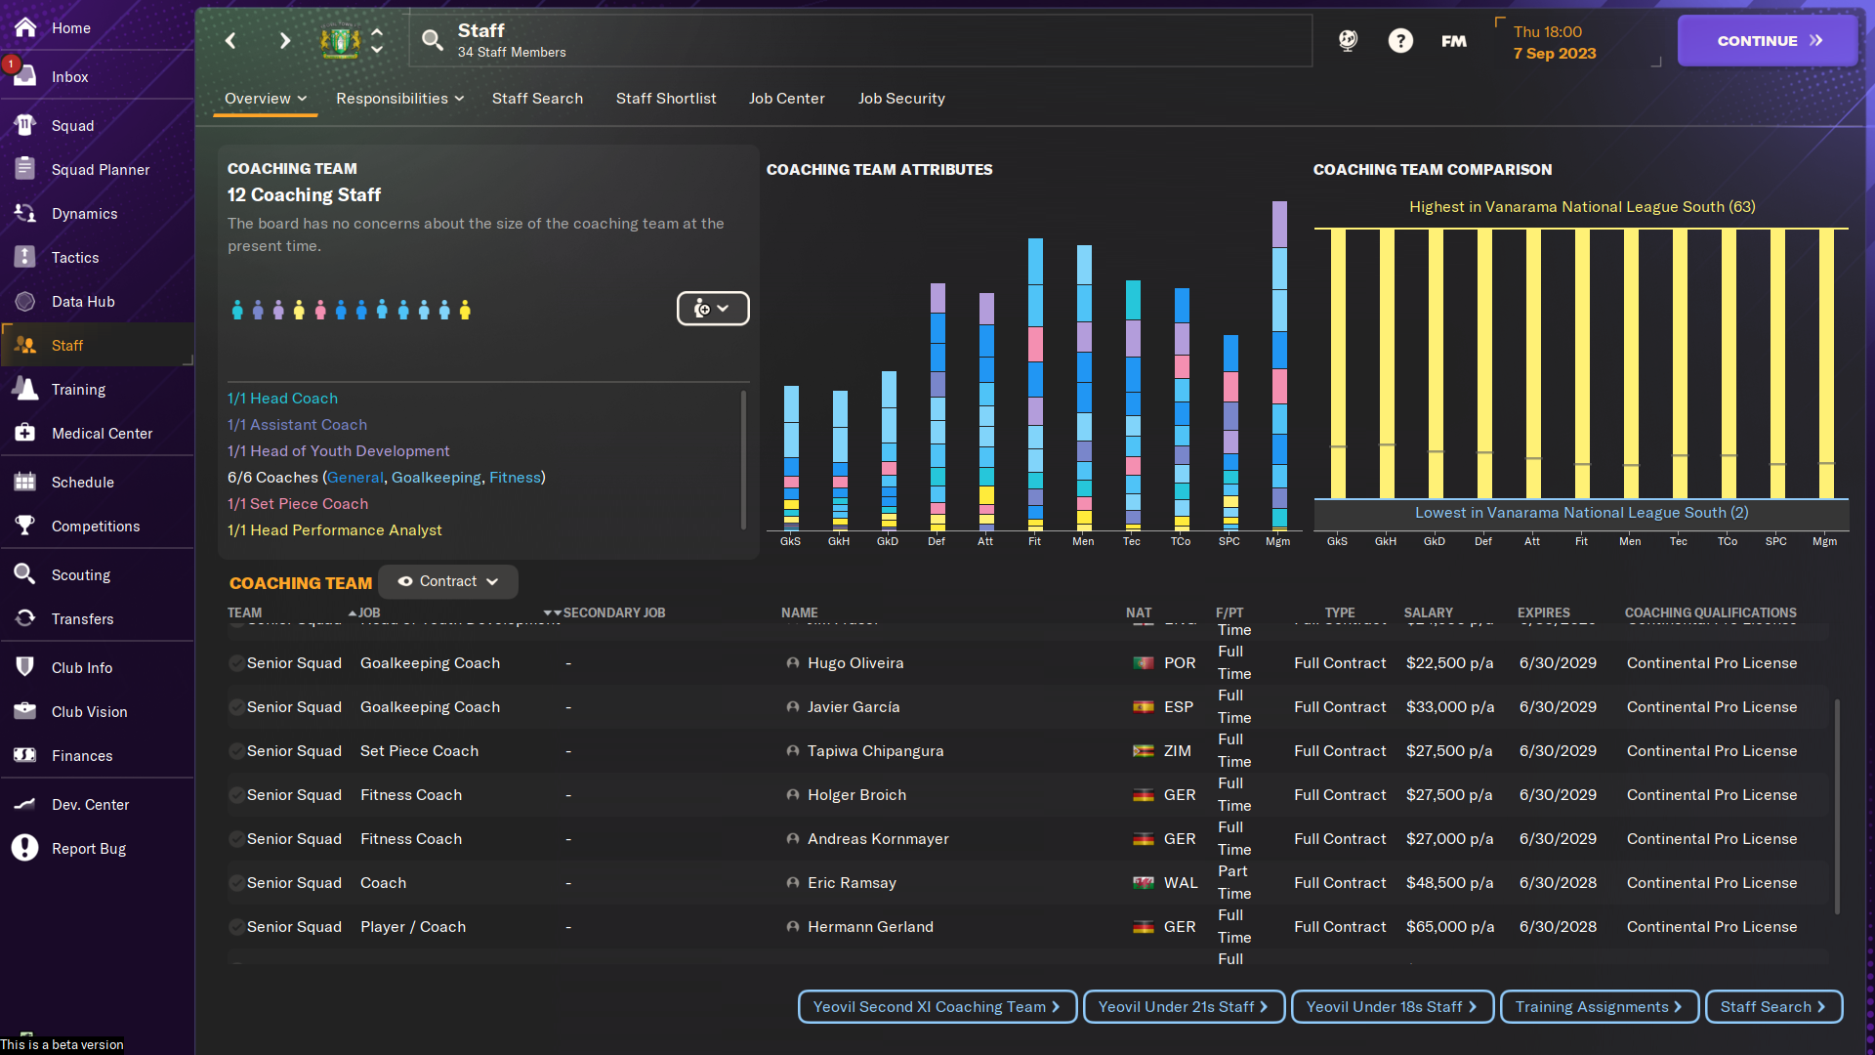The height and width of the screenshot is (1055, 1875).
Task: Open Dynamics icon in sidebar
Action: pyautogui.click(x=25, y=213)
